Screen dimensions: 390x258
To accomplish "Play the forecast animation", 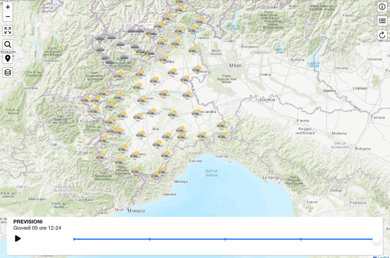I will tap(18, 239).
